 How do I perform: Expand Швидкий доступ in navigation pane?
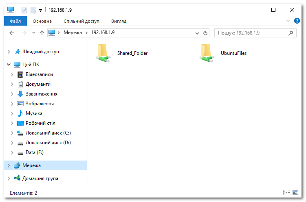coord(9,52)
